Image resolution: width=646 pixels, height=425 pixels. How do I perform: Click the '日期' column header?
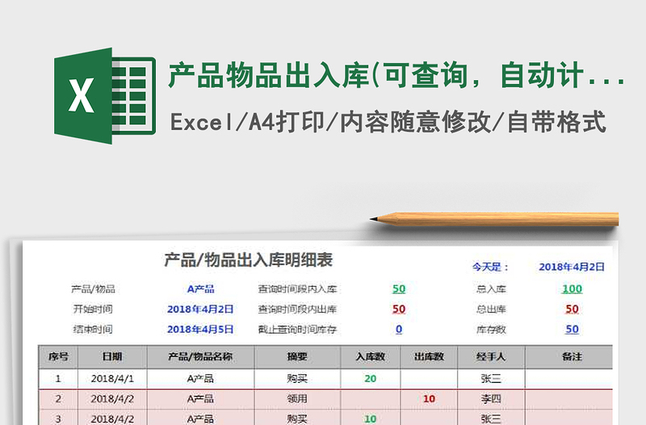[112, 357]
